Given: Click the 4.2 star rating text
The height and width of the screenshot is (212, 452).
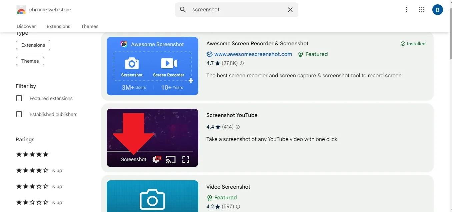Looking at the screenshot, I should click(210, 207).
